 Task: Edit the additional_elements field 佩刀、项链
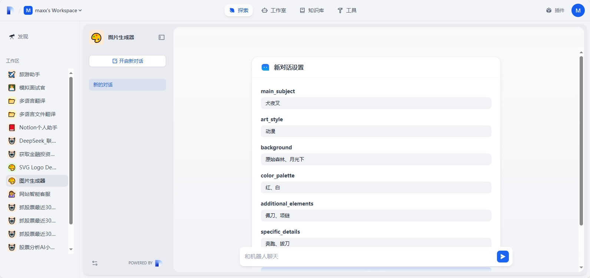tap(376, 216)
